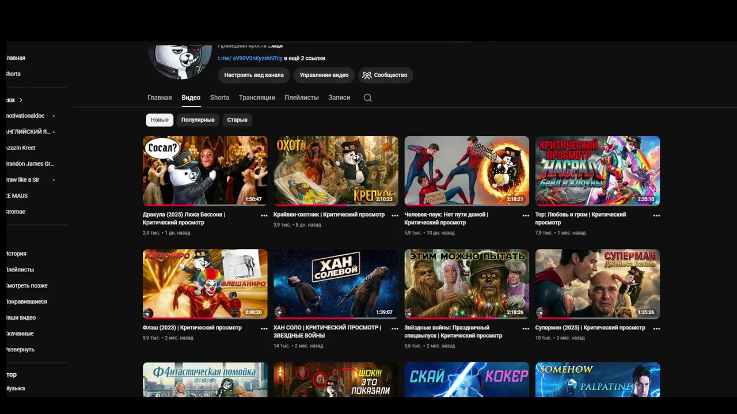The image size is (737, 414).
Task: Switch to the Главная channel tab
Action: (x=159, y=98)
